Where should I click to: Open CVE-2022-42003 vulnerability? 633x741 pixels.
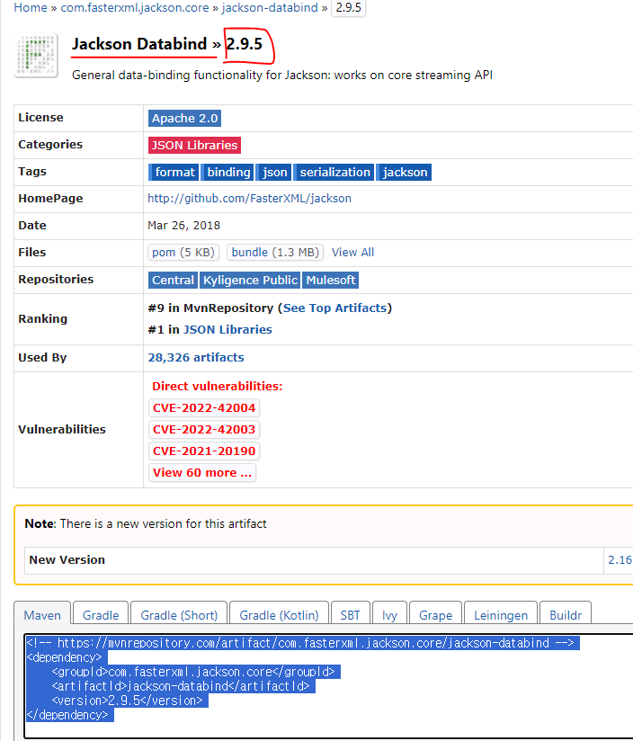pos(204,430)
